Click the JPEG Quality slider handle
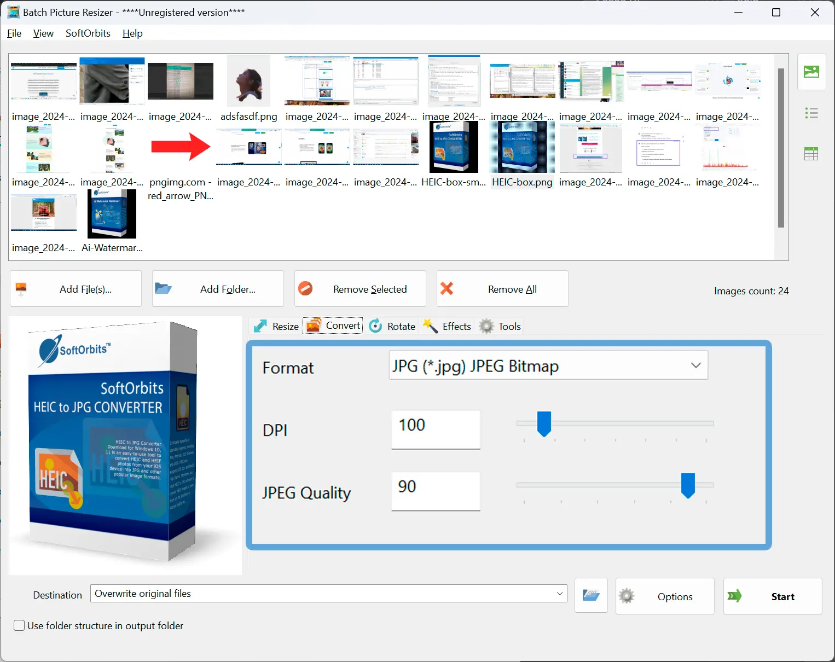 pyautogui.click(x=688, y=485)
